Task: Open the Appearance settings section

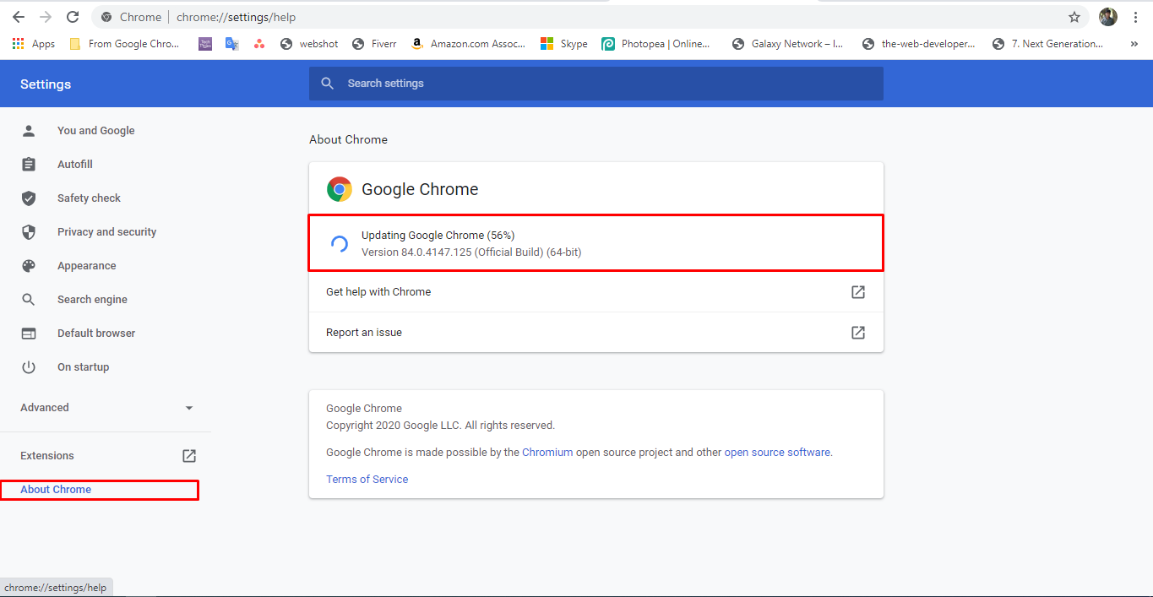Action: point(86,266)
